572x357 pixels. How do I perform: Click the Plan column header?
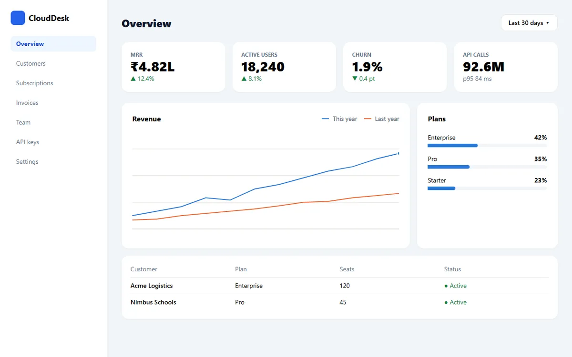tap(241, 269)
